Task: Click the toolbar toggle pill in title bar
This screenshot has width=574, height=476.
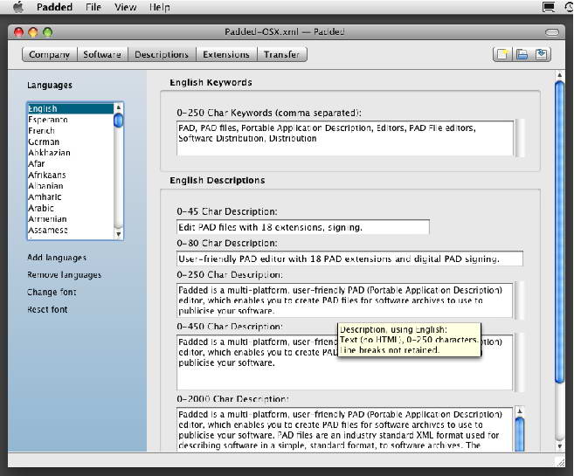Action: (552, 32)
